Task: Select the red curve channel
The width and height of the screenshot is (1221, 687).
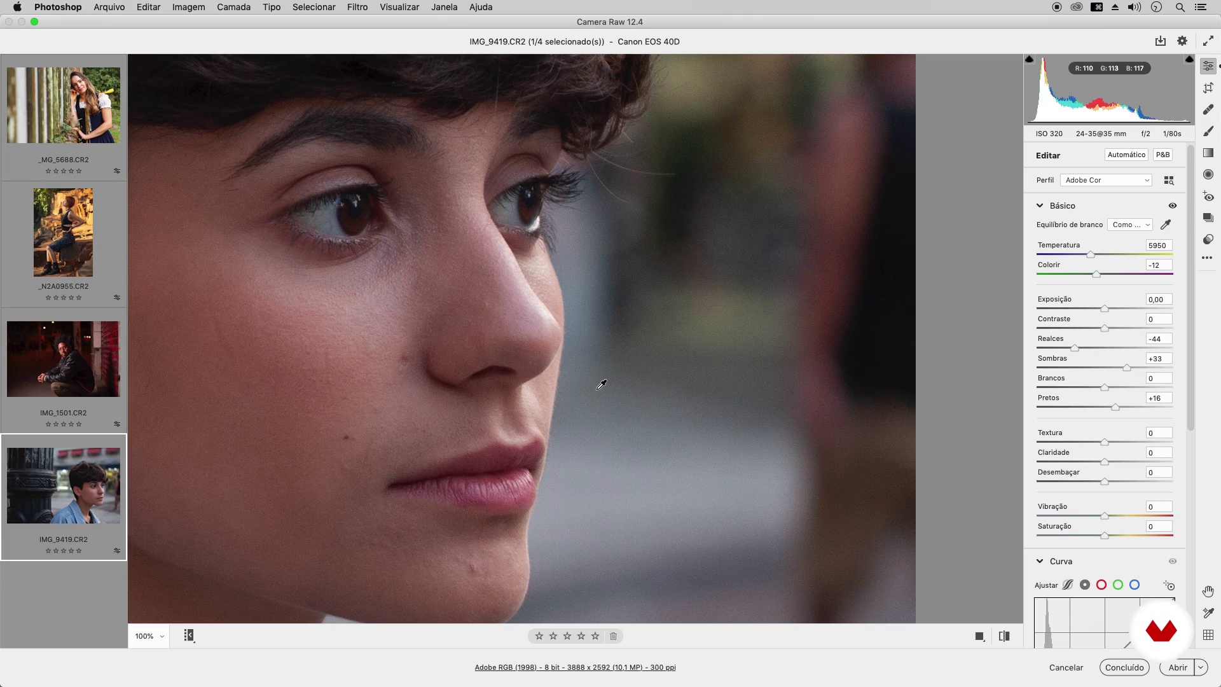Action: click(x=1101, y=585)
